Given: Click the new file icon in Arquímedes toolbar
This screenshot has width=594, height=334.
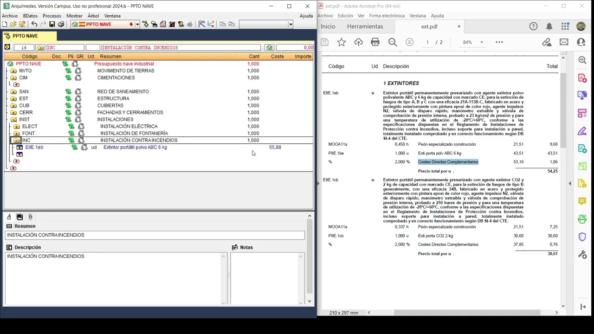Looking at the screenshot, I should [5, 24].
